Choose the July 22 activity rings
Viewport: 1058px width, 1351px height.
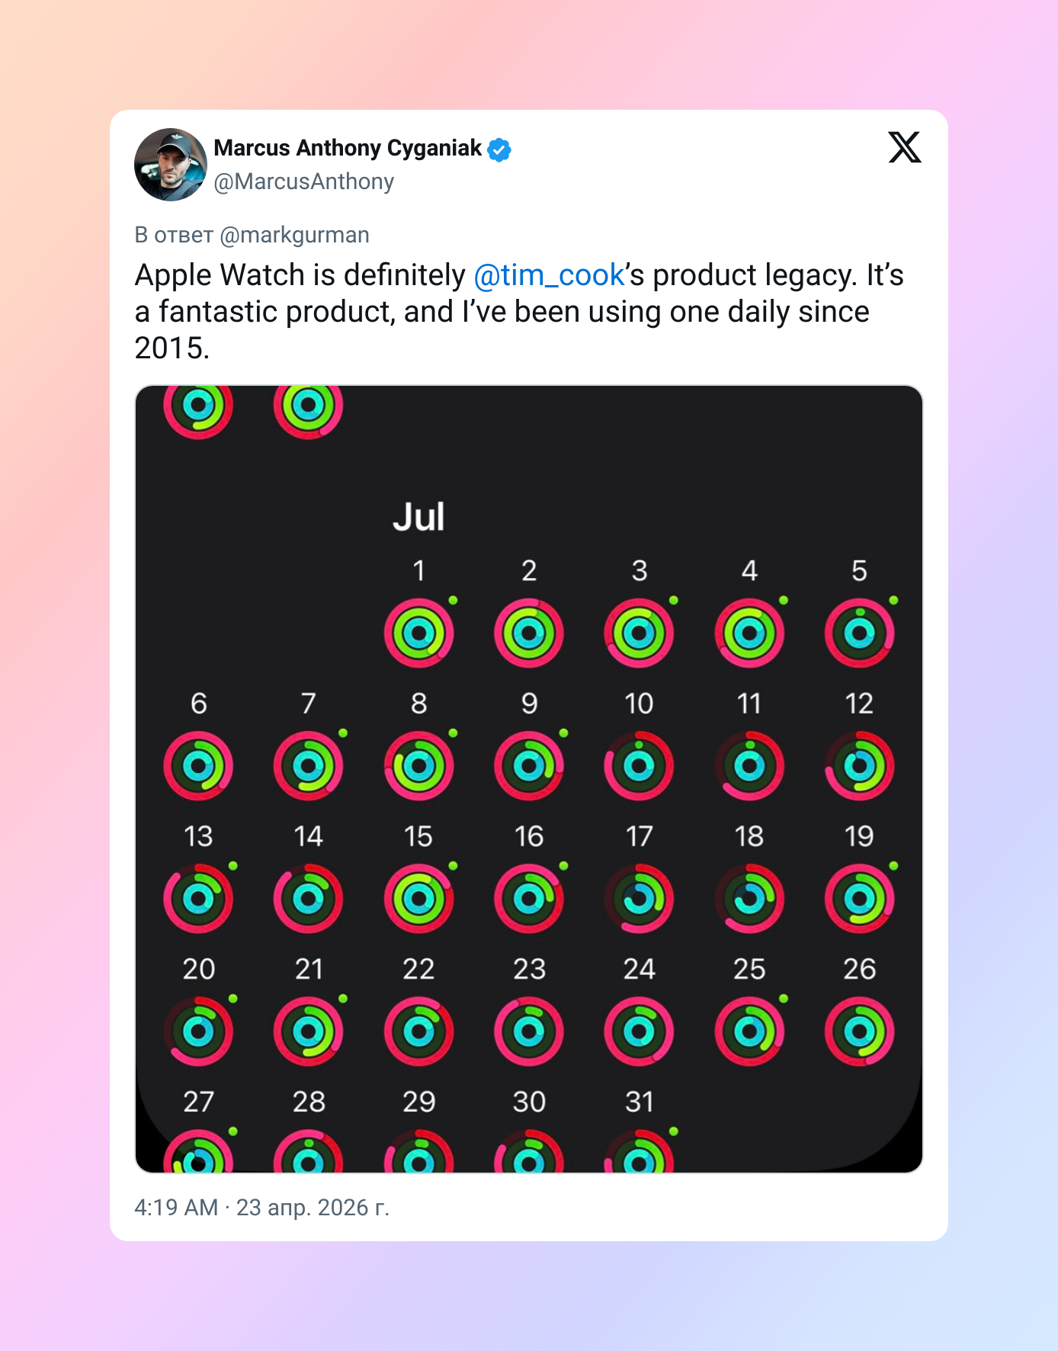pos(418,1031)
